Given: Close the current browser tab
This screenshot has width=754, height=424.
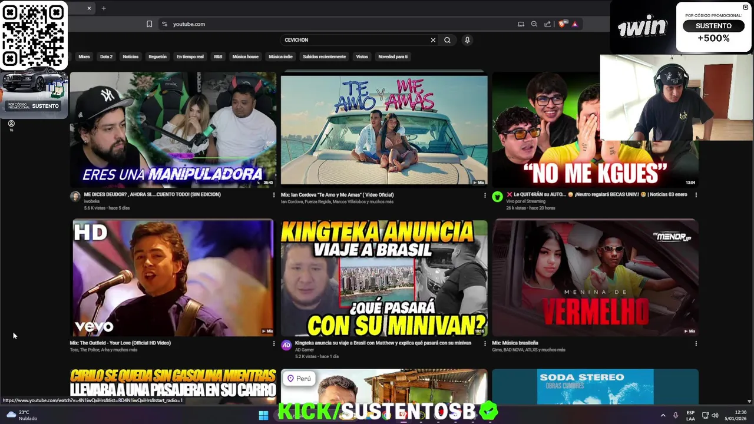Looking at the screenshot, I should coord(90,8).
